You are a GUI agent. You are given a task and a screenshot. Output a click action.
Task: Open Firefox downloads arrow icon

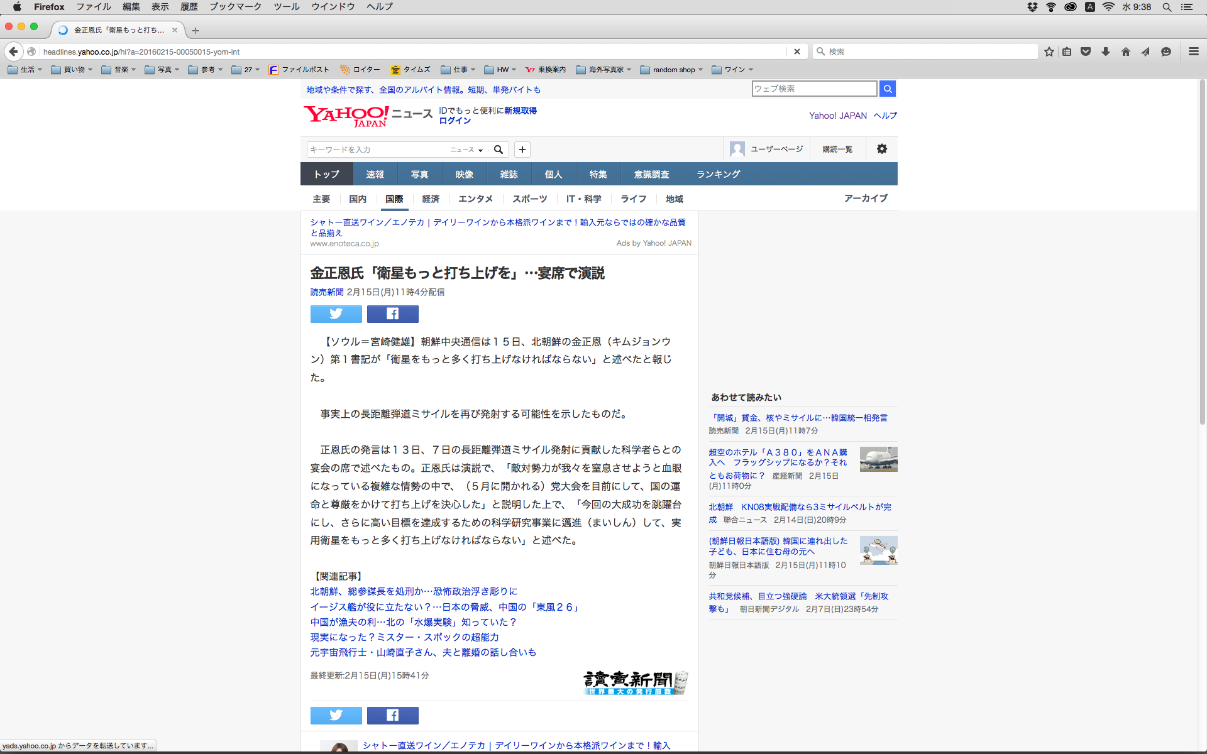click(x=1106, y=52)
